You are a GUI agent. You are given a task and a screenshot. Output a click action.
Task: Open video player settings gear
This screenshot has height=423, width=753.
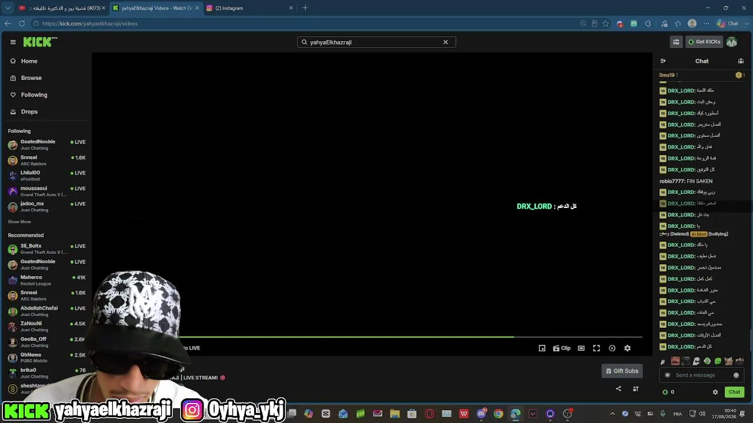click(x=627, y=348)
